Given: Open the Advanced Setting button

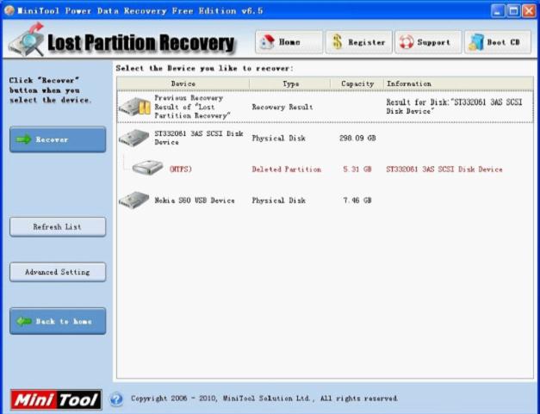Looking at the screenshot, I should coord(58,272).
